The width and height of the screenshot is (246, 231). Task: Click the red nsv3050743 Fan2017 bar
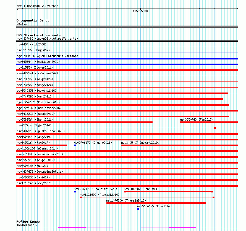[209, 122]
